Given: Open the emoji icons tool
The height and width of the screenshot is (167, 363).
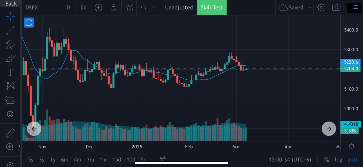Looking at the screenshot, I should 10,114.
